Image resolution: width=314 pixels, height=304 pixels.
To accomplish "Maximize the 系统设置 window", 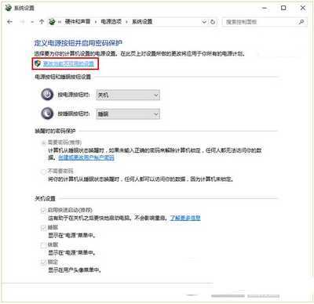I will click(283, 8).
